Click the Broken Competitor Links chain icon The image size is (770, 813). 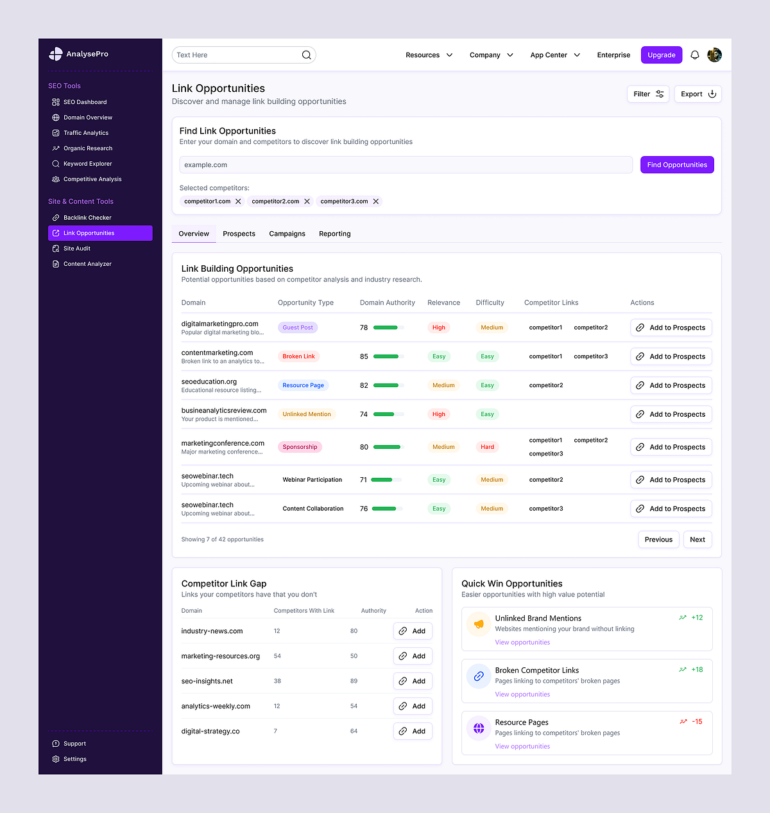click(x=479, y=676)
